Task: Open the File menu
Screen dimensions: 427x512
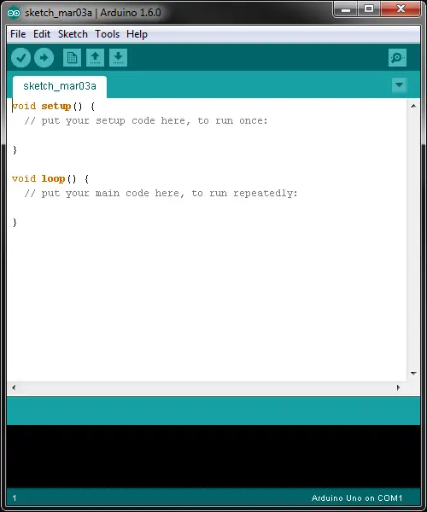Action: coord(18,34)
